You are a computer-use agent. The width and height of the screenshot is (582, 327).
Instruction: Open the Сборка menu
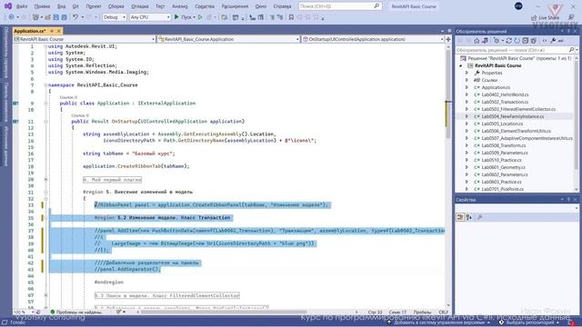pyautogui.click(x=116, y=6)
